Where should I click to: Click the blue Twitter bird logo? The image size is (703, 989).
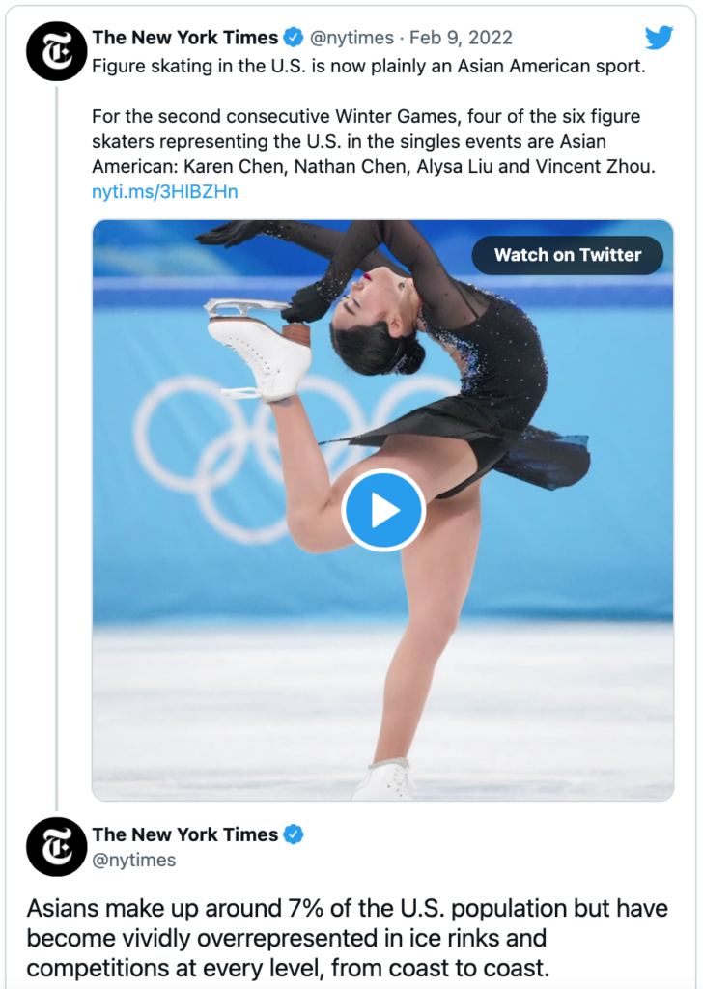[x=659, y=38]
